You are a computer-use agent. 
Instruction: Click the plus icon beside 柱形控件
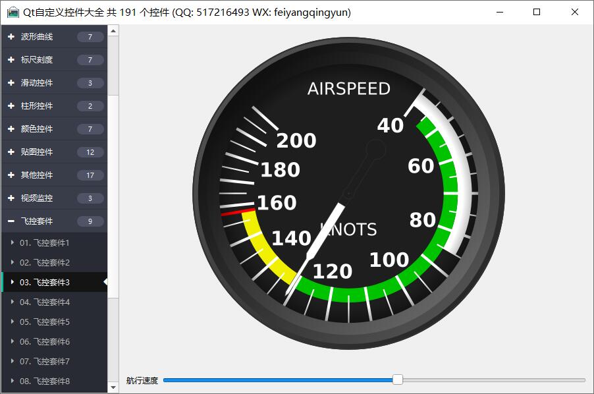11,106
